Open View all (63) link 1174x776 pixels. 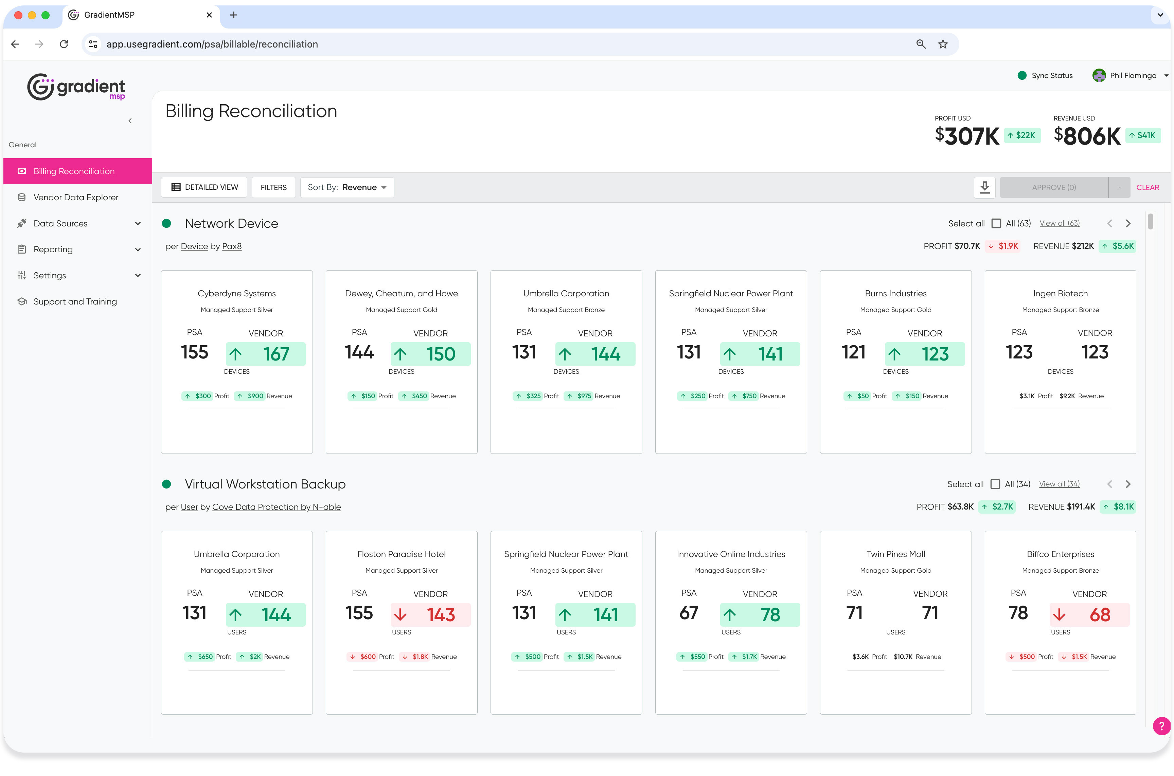pos(1059,224)
